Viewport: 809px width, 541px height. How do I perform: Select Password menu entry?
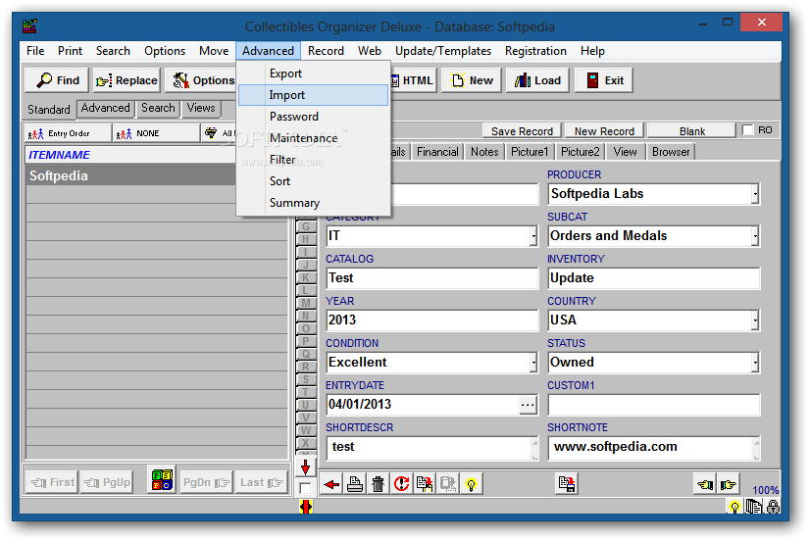point(313,117)
